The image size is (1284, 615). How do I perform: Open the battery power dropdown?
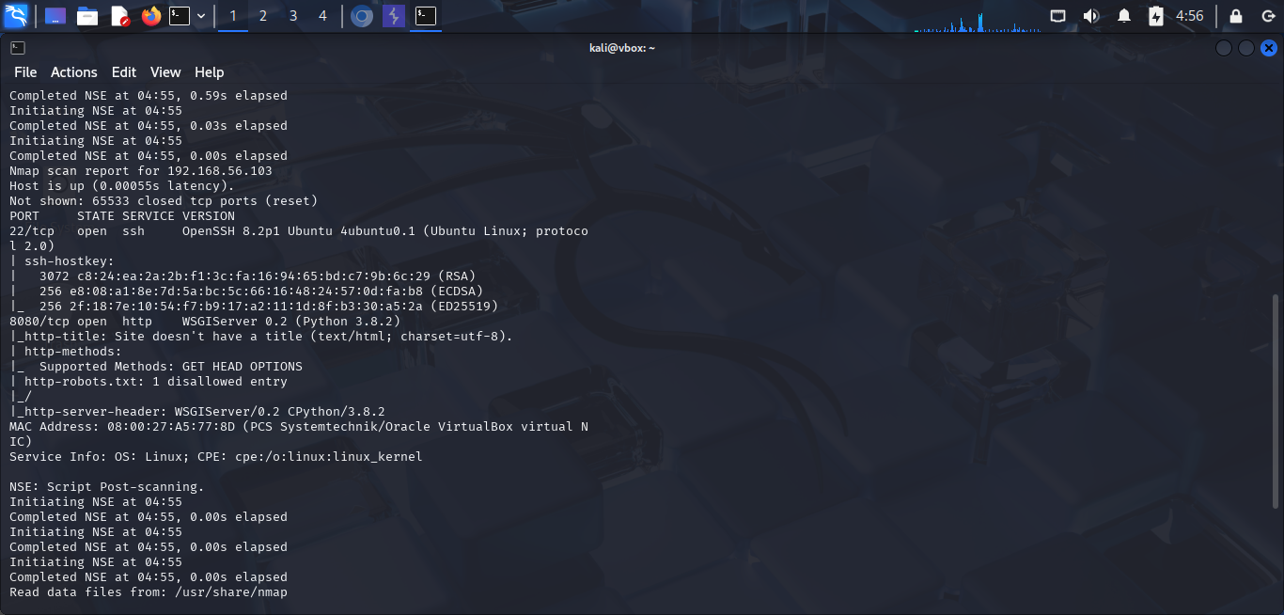1156,15
